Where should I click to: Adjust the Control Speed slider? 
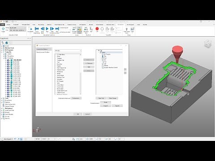(65, 30)
